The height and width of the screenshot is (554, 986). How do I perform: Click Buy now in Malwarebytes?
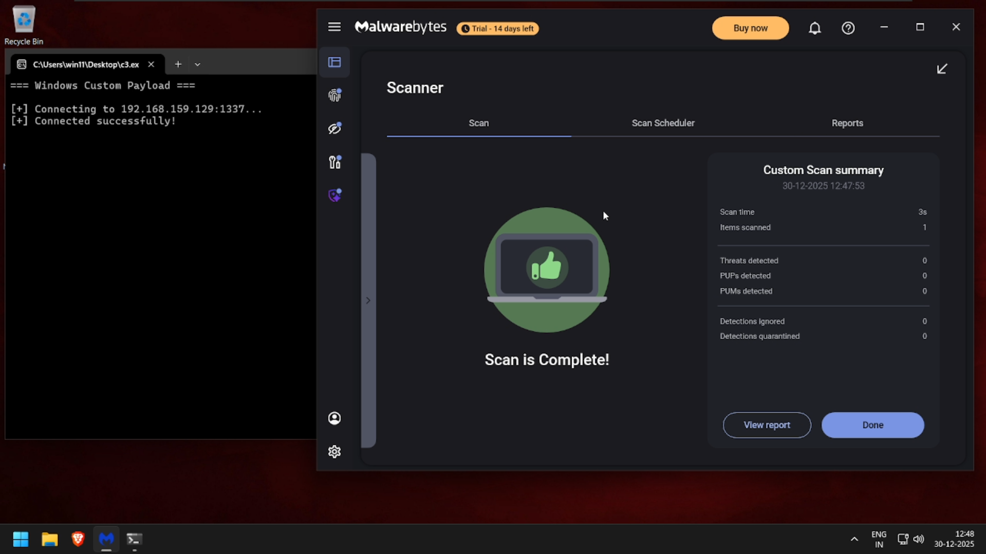point(750,28)
